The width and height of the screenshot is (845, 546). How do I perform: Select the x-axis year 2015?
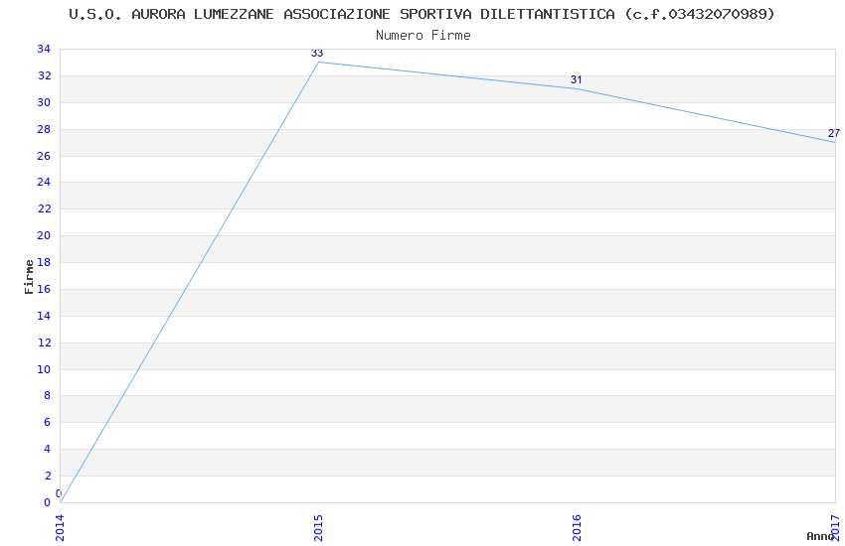coord(318,528)
